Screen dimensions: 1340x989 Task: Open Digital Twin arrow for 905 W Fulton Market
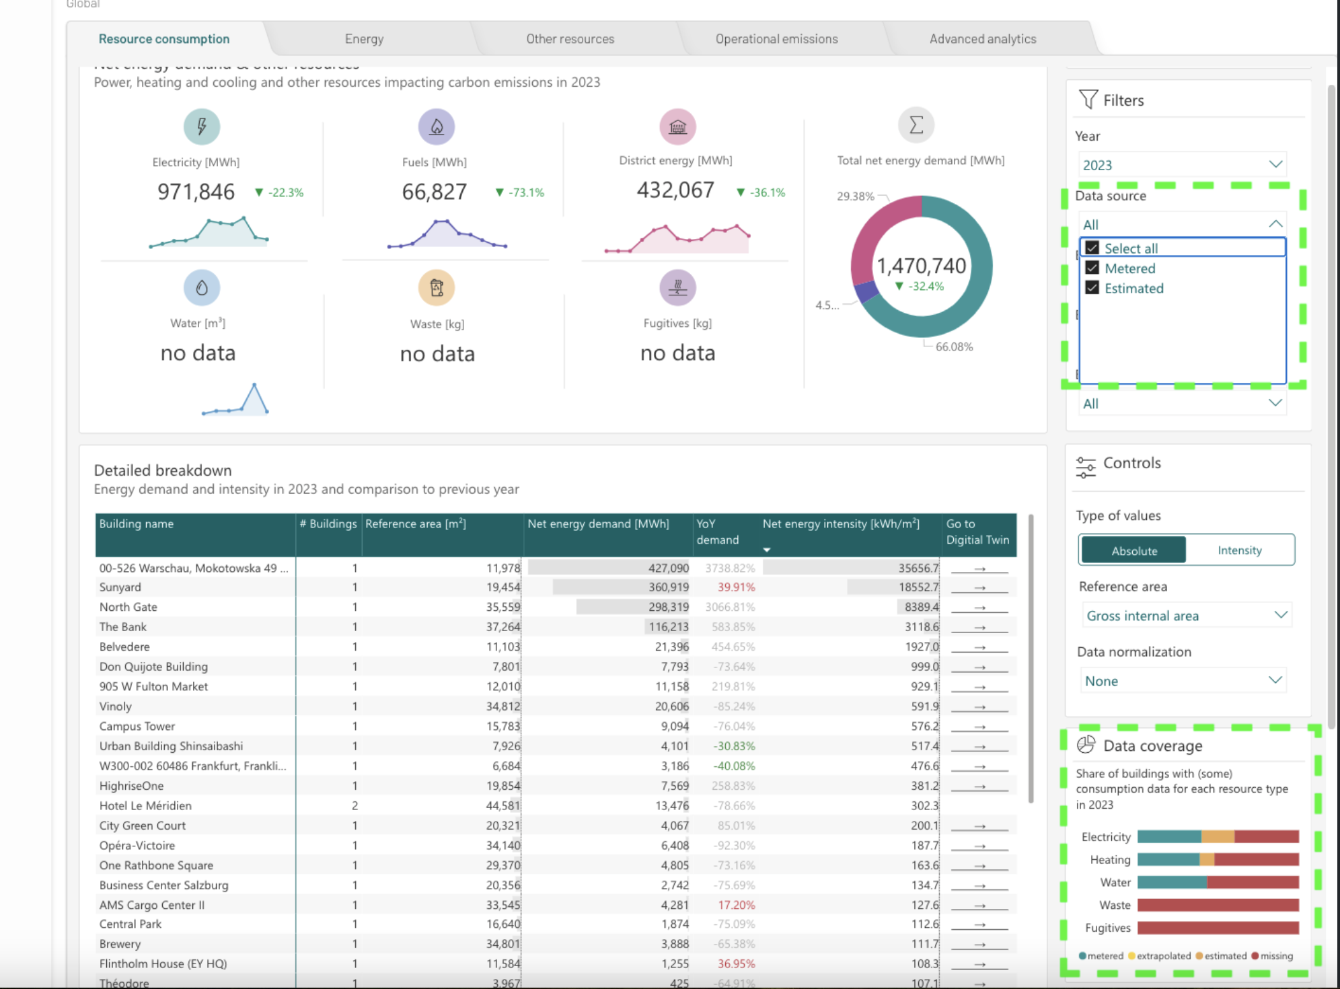point(979,688)
